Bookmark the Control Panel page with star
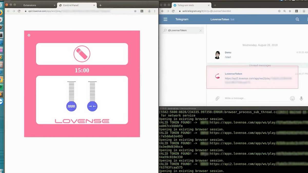 coord(135,11)
